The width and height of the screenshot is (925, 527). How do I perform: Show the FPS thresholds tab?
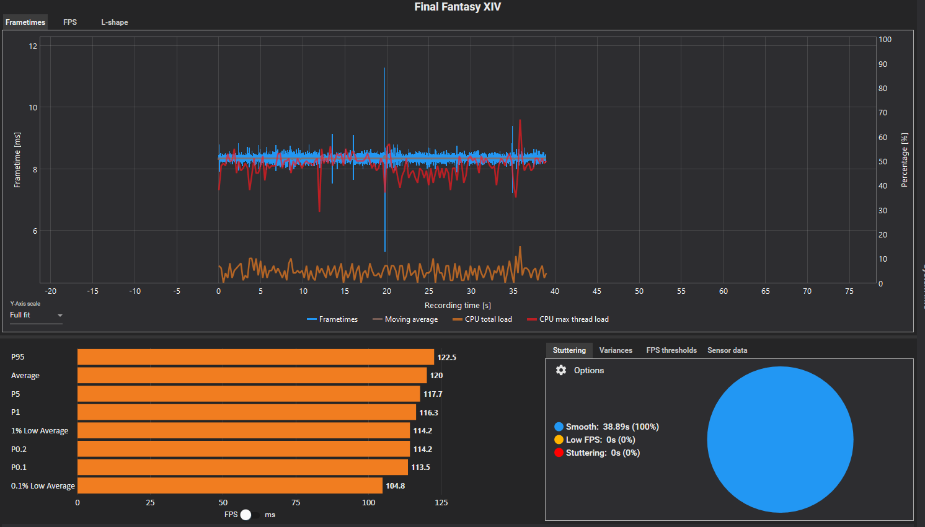(x=671, y=350)
